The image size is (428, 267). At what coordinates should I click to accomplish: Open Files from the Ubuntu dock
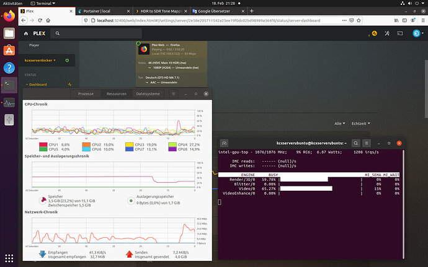[x=9, y=33]
